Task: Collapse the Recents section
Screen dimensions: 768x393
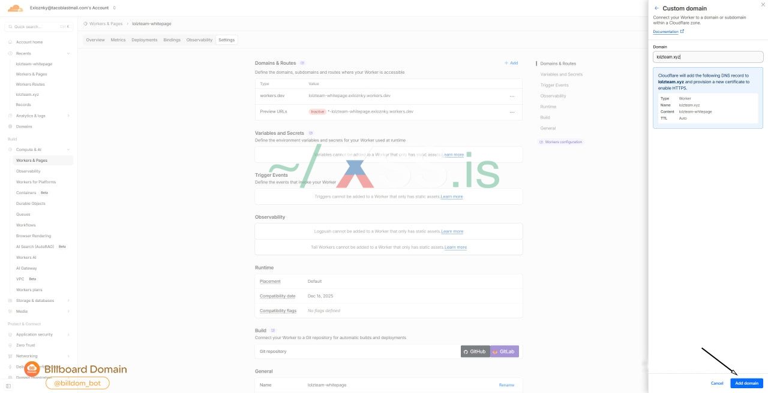Action: click(68, 53)
